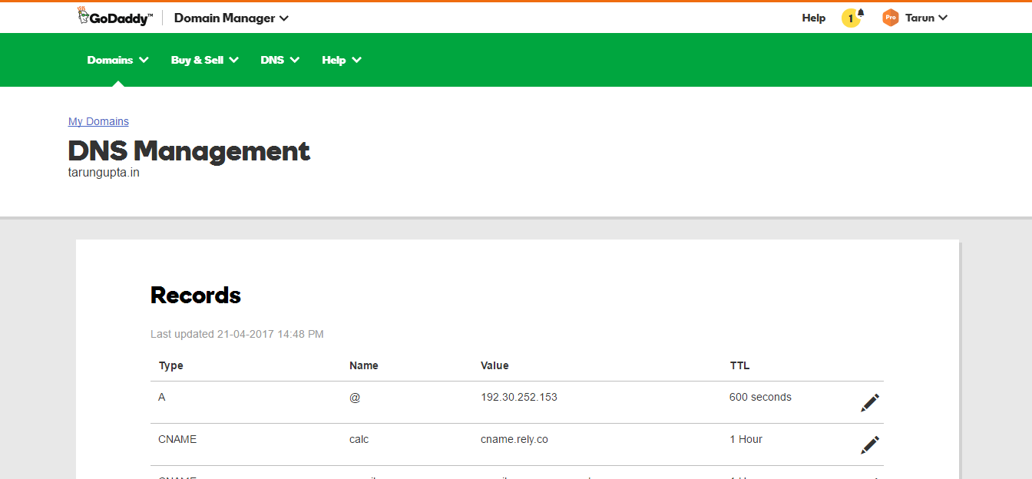Image resolution: width=1032 pixels, height=479 pixels.
Task: Select the cname.rely.co value cell
Action: coord(514,439)
